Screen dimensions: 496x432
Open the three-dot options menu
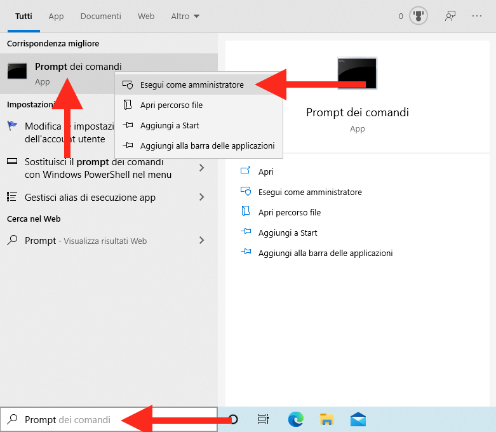(477, 16)
